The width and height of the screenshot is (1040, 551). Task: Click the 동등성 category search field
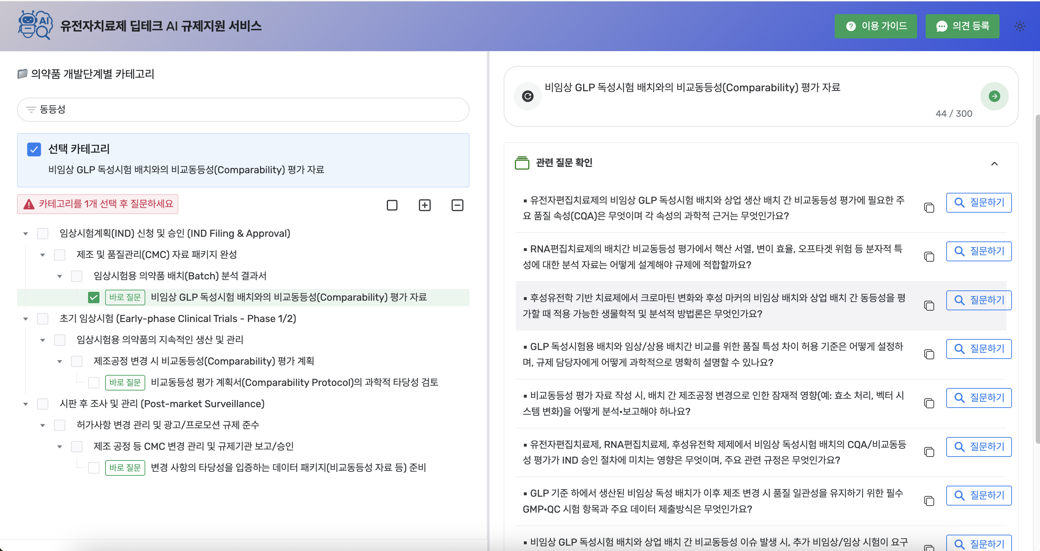point(243,109)
